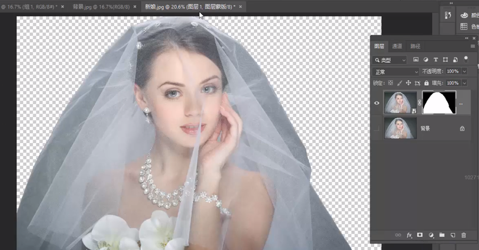Screen dimensions: 479x250
Task: Show the 背景 layer visibility box
Action: [377, 128]
